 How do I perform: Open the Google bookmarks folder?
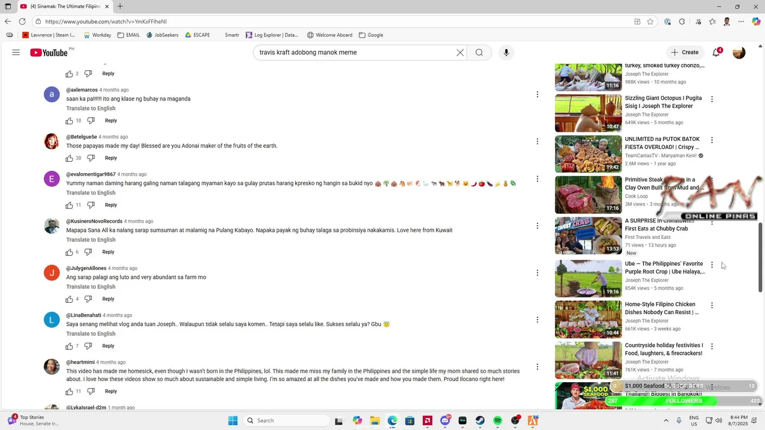click(371, 35)
